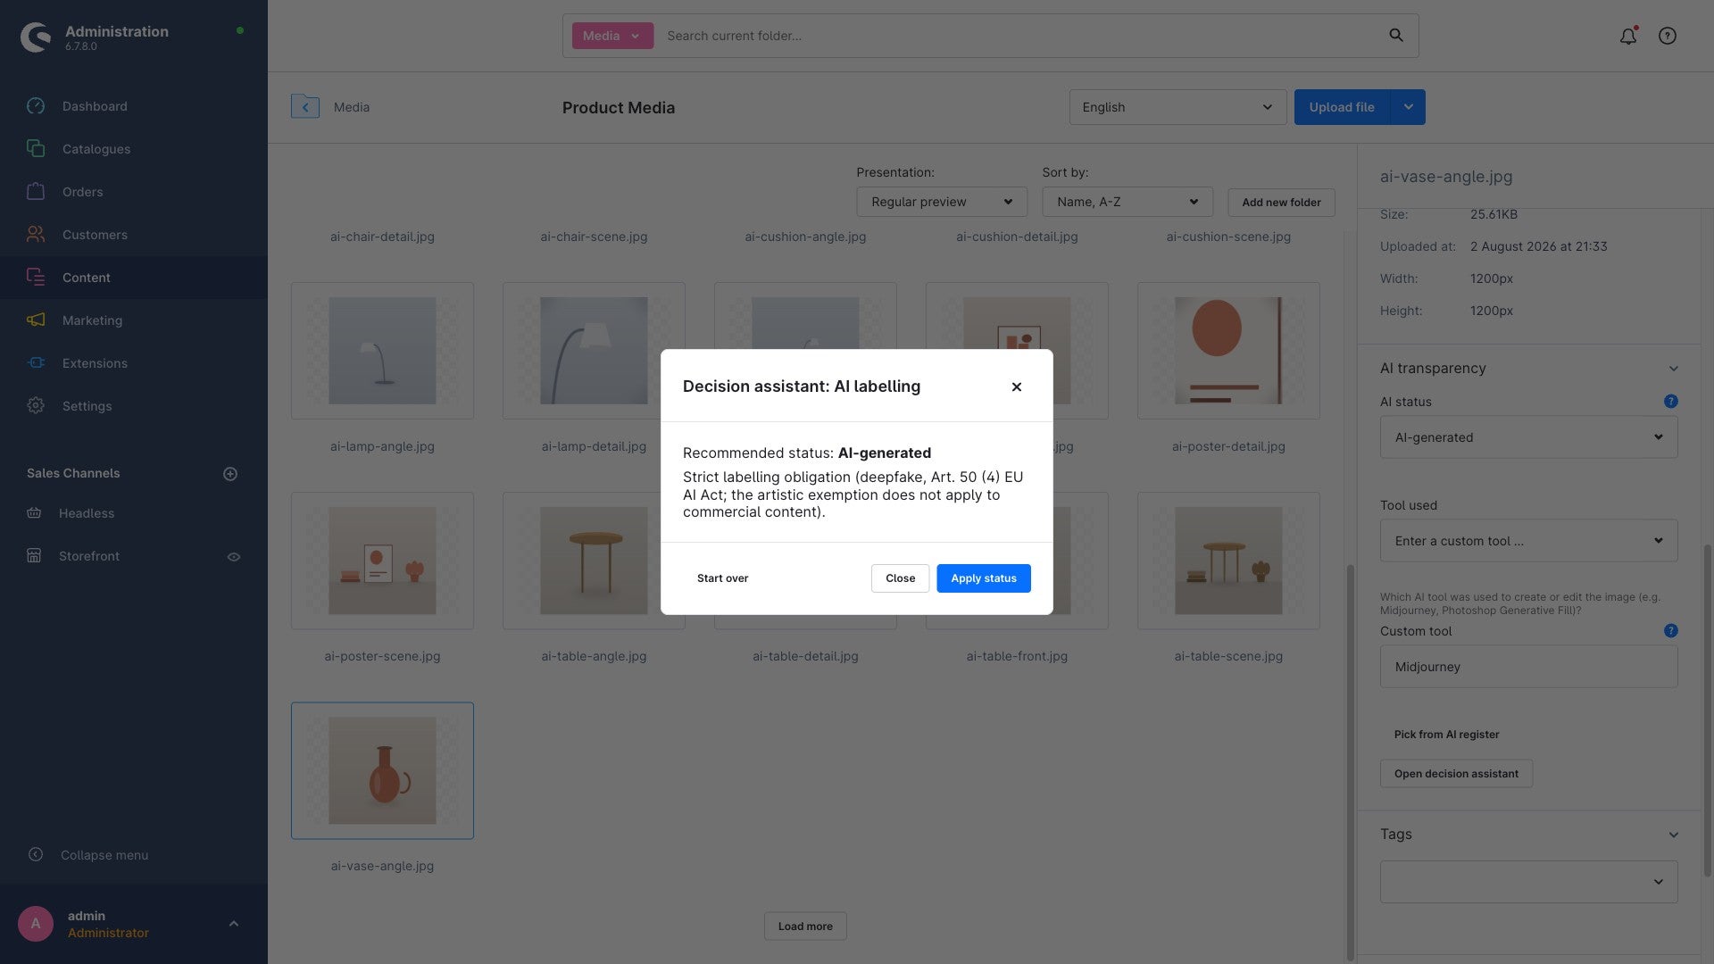Select the ai-table-angle.jpg thumbnail
Screen dimensions: 1714x964
tap(594, 561)
